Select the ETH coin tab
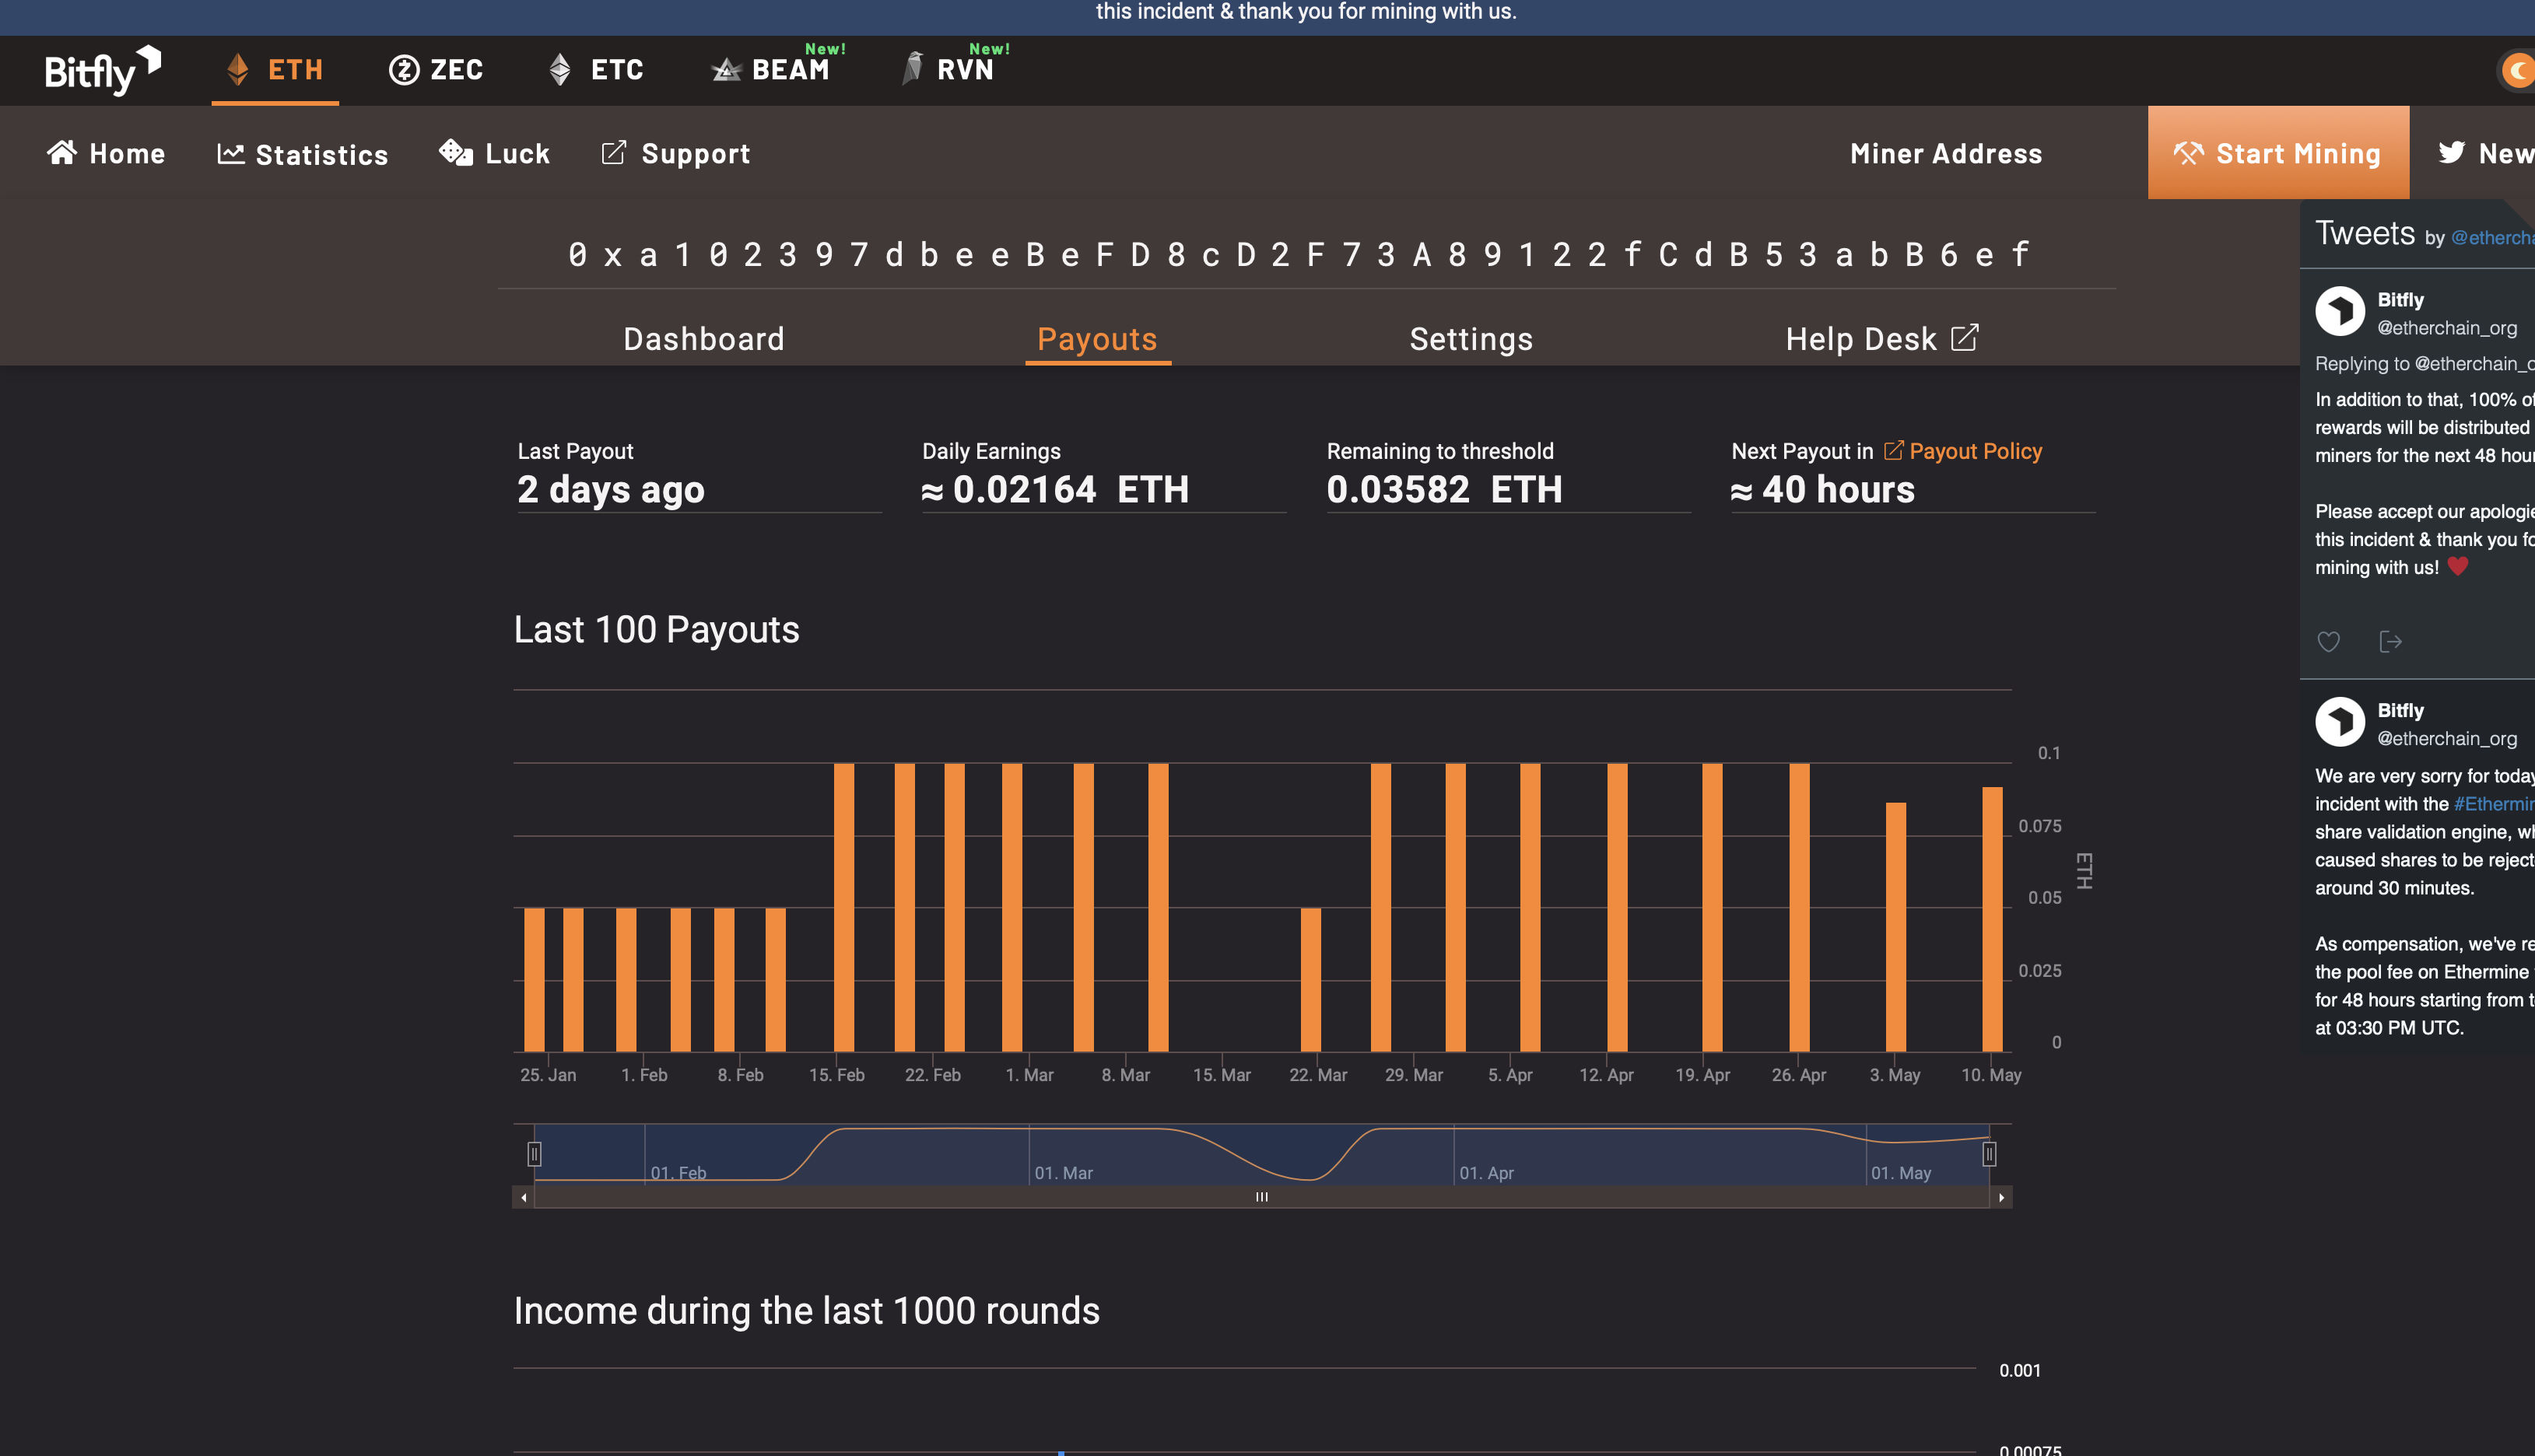Screen dimensions: 2535x1456 point(275,70)
